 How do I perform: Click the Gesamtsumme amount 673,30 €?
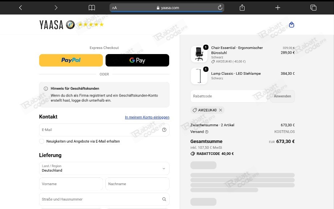[285, 142]
